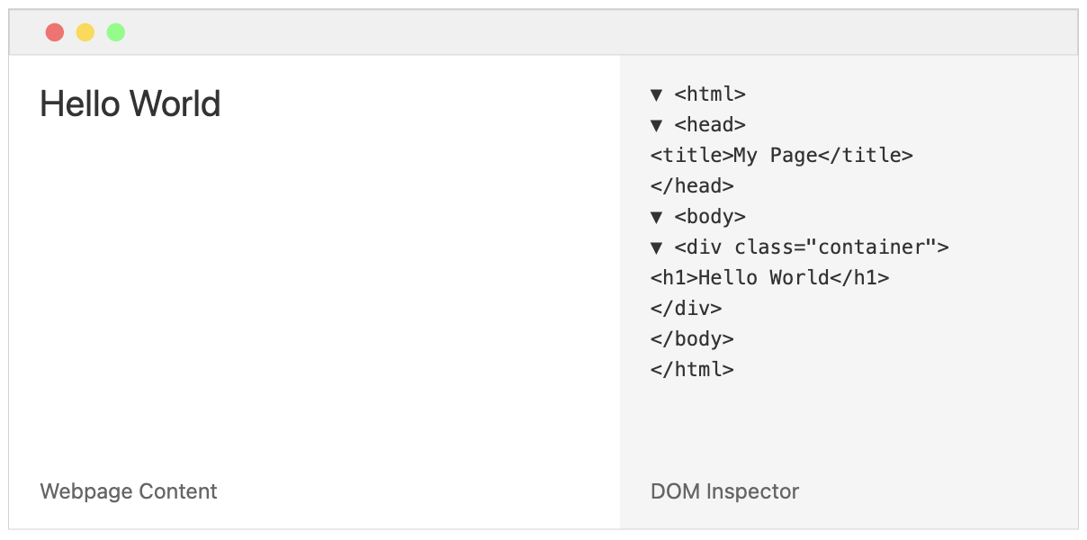Click the Hello World heading on the webpage
Image resolution: width=1087 pixels, height=540 pixels.
pyautogui.click(x=130, y=104)
